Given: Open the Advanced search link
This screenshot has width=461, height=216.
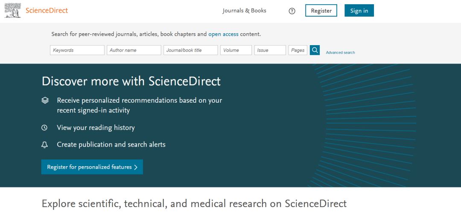Looking at the screenshot, I should 340,52.
